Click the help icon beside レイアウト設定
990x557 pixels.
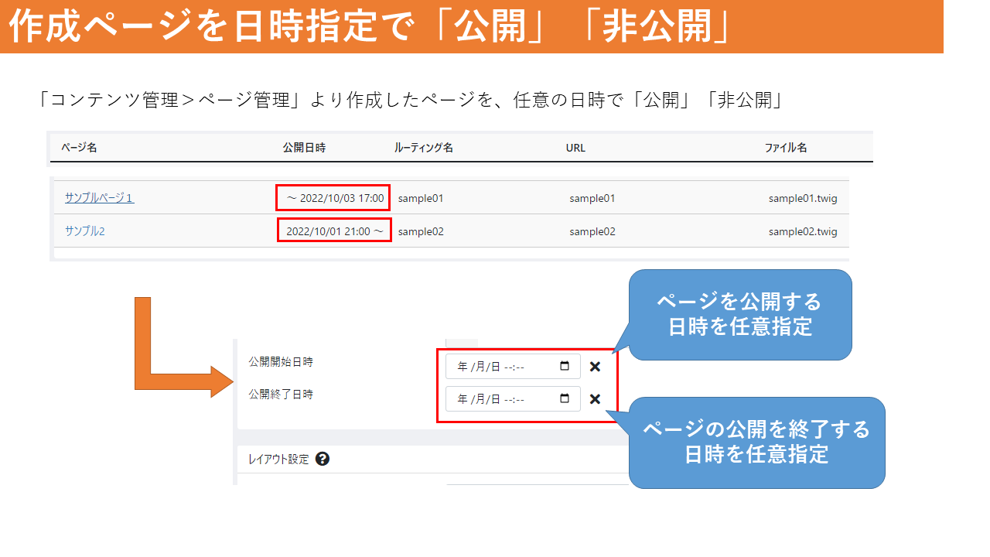(323, 459)
